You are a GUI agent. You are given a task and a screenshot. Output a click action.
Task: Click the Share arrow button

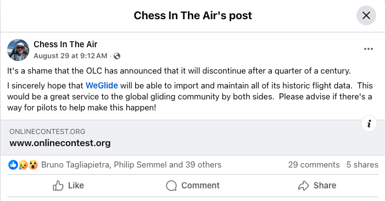pos(317,186)
